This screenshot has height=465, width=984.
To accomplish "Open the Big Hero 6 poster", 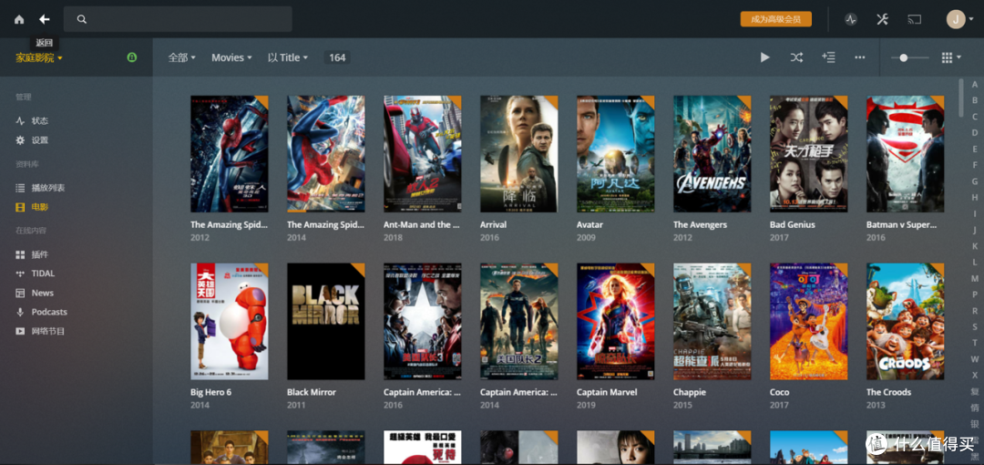I will [229, 321].
